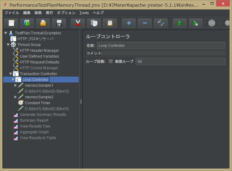The image size is (232, 171).
Task: Click the コメント input field
Action: pos(164,53)
